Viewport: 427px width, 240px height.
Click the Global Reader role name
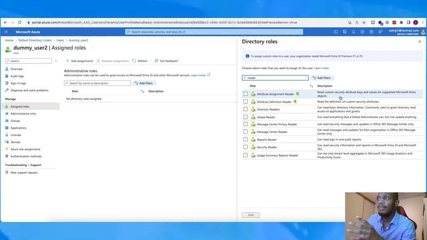(x=266, y=117)
